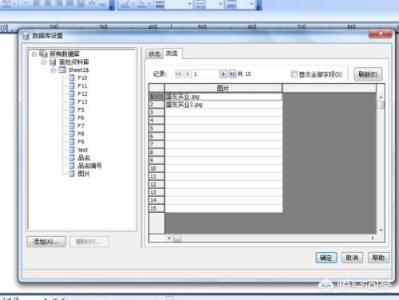This screenshot has height=300, width=399.
Task: Select field F12 in the tree
Action: [x=82, y=94]
